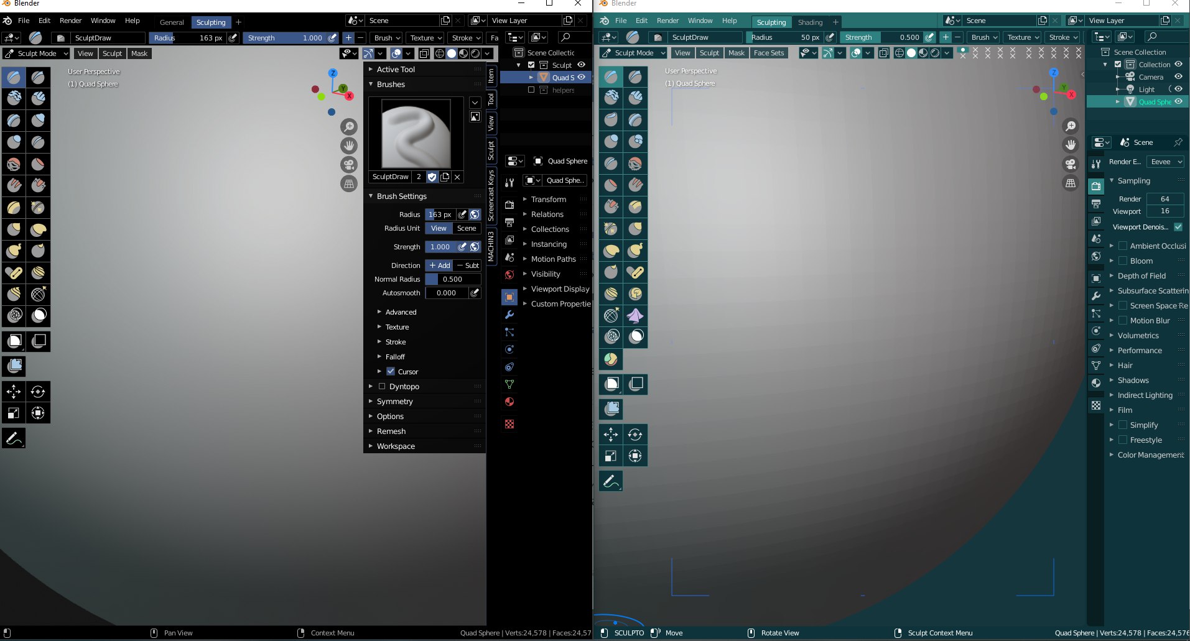Expand the Remesh panel
Screen dimensions: 1190x641
[391, 431]
